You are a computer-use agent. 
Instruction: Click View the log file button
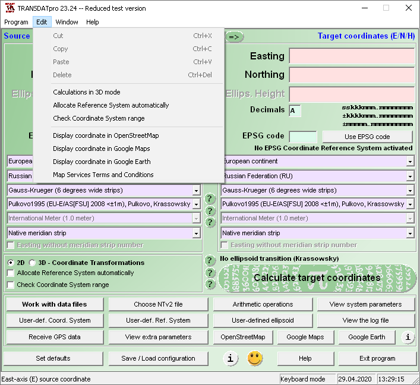365,320
